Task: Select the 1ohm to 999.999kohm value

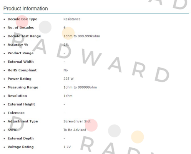Action: [82, 36]
